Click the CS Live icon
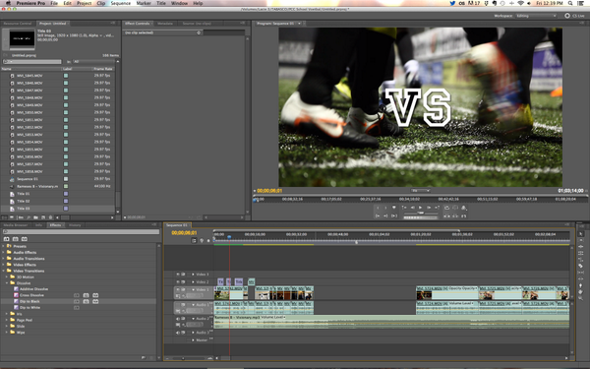 [567, 16]
